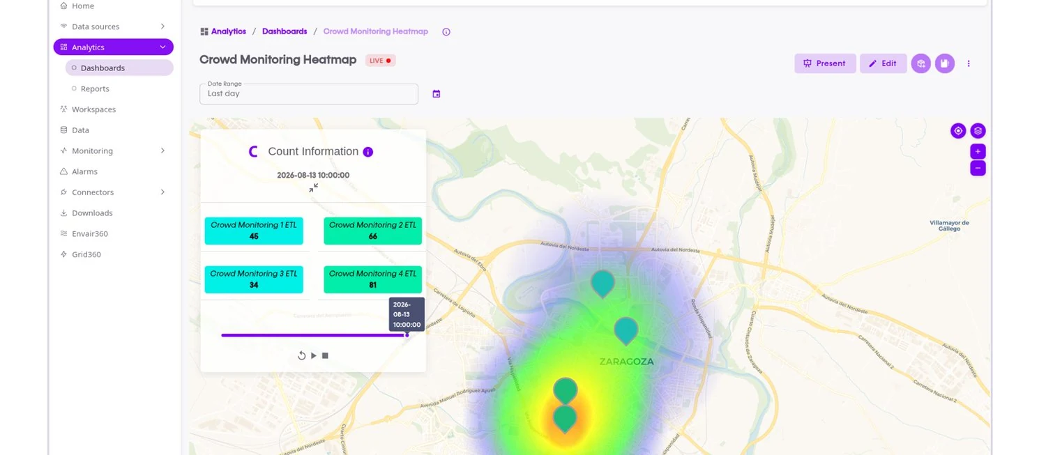This screenshot has height=455, width=1046.
Task: Play the heatmap timeline animation
Action: pyautogui.click(x=314, y=355)
